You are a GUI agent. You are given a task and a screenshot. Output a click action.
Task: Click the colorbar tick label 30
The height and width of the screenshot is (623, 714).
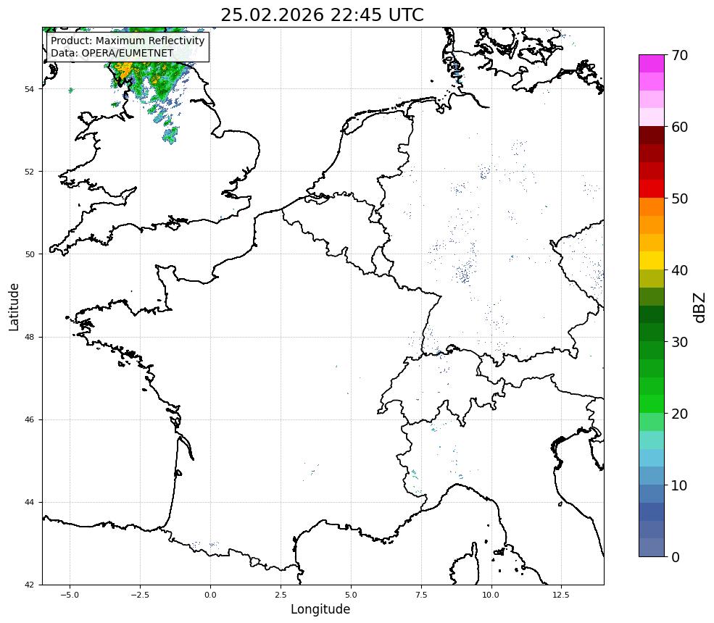point(679,342)
